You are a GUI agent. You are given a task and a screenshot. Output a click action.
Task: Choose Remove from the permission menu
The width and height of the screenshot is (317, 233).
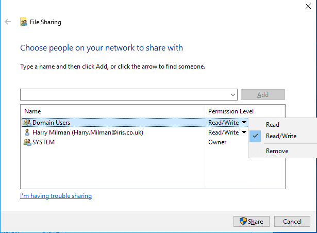(x=282, y=151)
